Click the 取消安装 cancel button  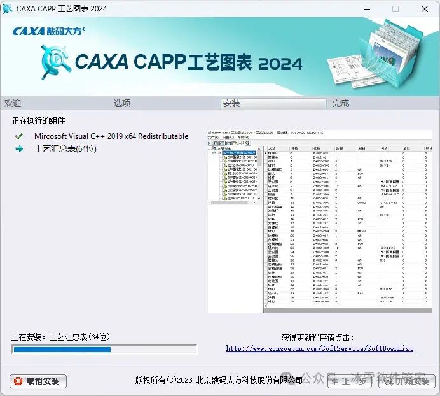click(38, 381)
